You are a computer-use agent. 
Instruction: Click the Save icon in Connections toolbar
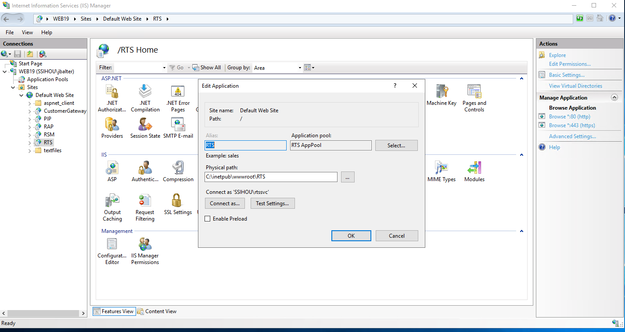coord(18,54)
